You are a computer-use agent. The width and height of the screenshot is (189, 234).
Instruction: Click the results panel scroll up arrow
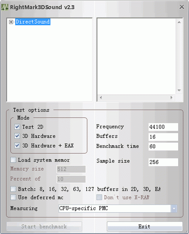coord(179,22)
